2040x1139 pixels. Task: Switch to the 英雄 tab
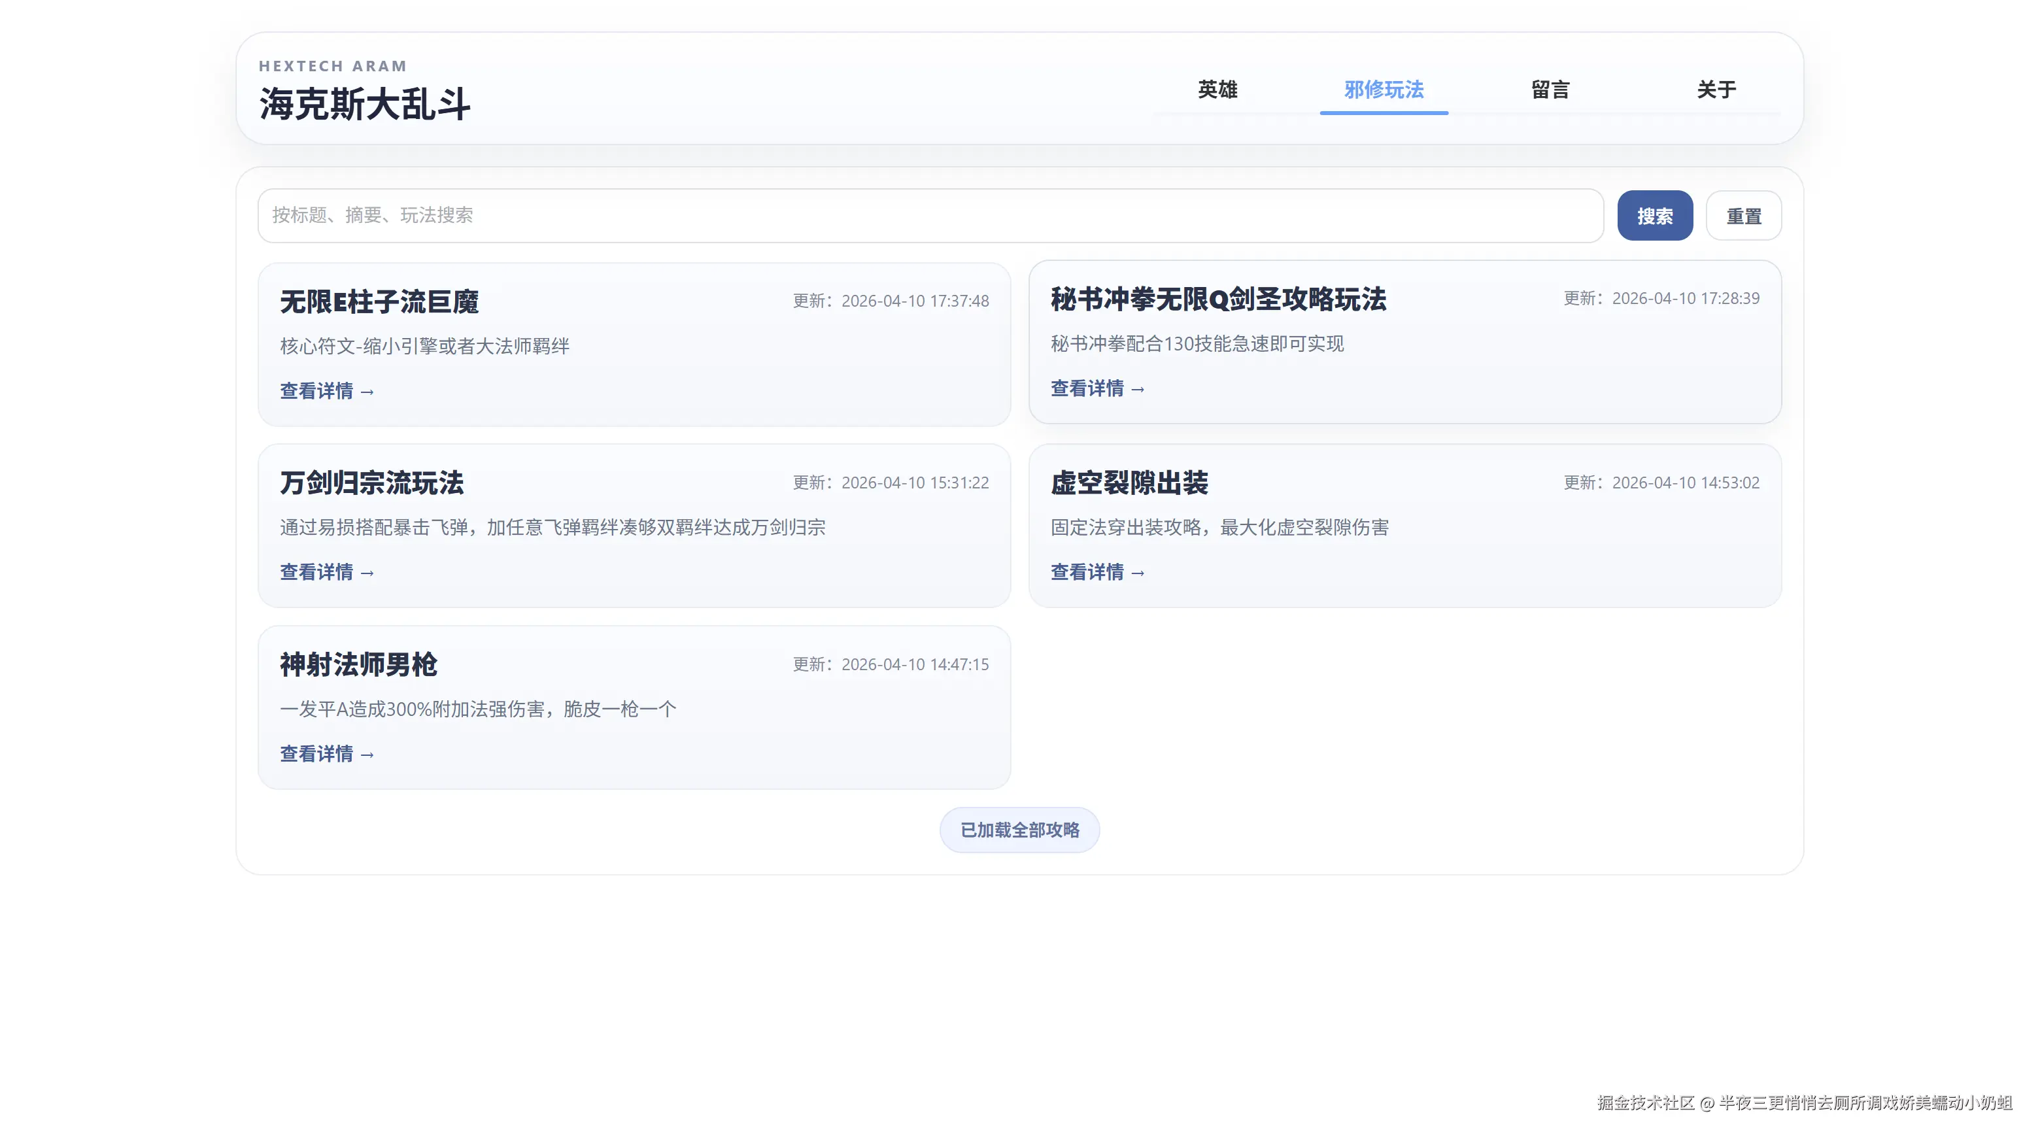coord(1218,90)
